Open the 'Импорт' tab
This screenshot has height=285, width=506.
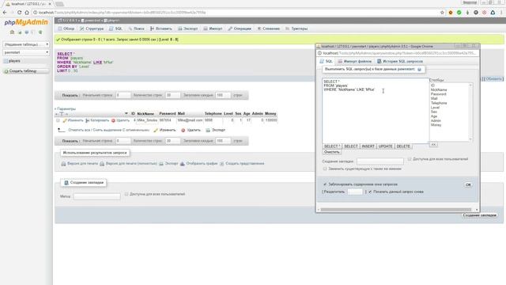(x=213, y=28)
